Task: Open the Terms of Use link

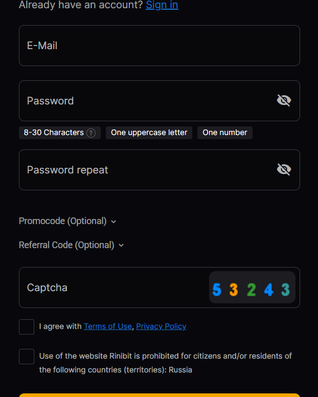Action: pos(108,326)
